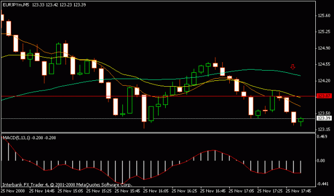The image size is (334, 196).
Task: Click the 123.50 price scale label
Action: point(324,113)
